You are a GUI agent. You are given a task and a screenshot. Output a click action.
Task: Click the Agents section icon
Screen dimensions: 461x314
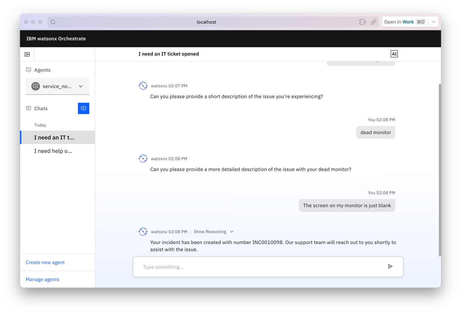[28, 70]
